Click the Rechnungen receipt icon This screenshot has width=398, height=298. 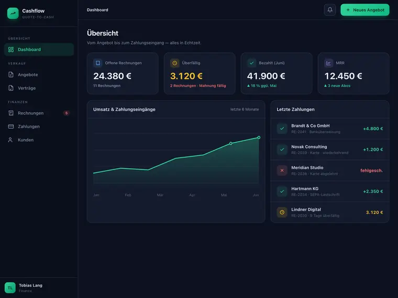pyautogui.click(x=11, y=113)
